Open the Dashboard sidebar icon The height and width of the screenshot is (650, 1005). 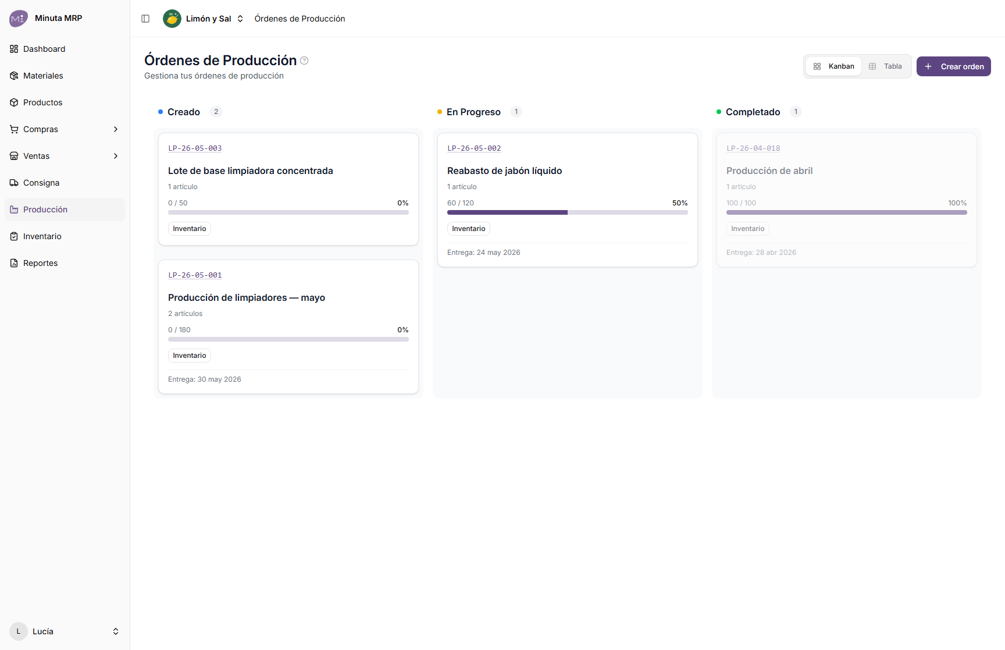[x=14, y=49]
